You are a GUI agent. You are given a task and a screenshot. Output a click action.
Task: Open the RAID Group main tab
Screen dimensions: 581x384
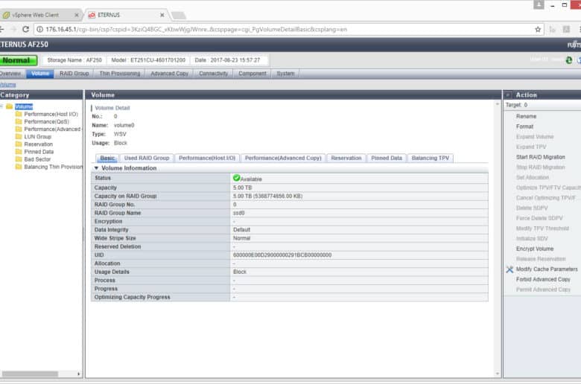click(74, 74)
